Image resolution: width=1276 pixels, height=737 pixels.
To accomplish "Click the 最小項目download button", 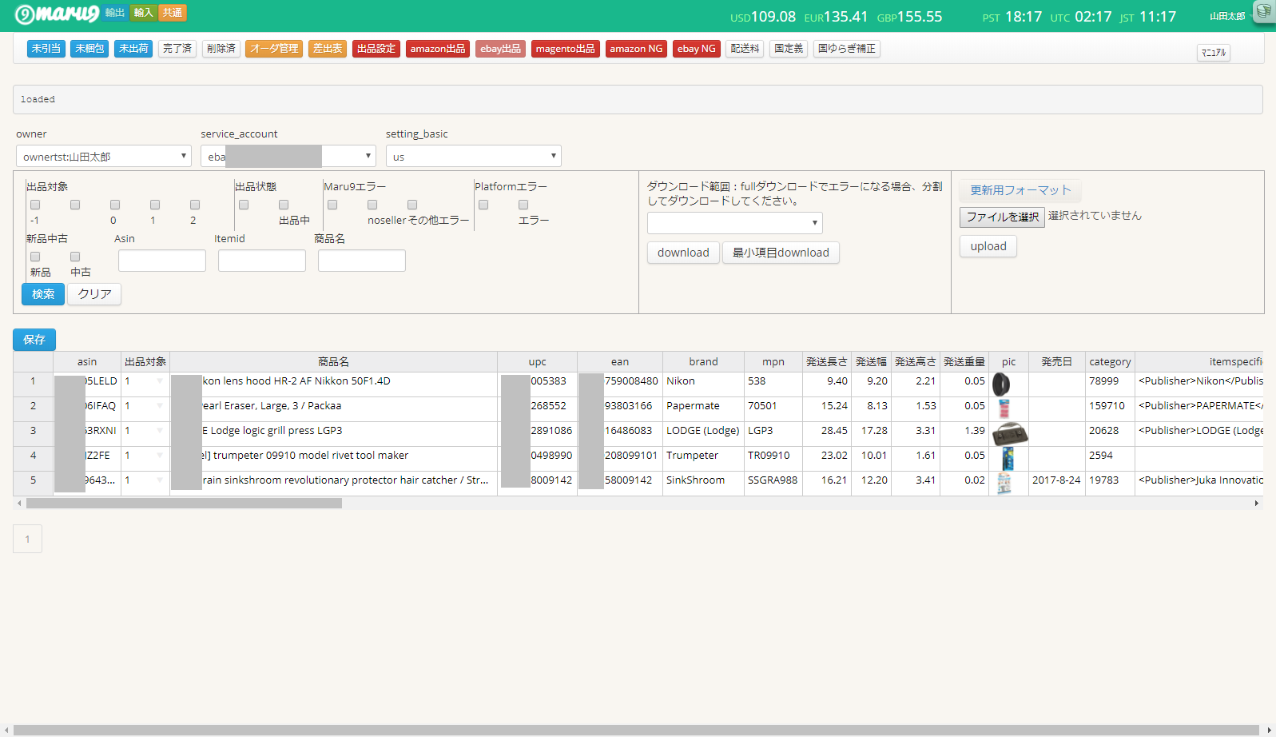I will 781,253.
